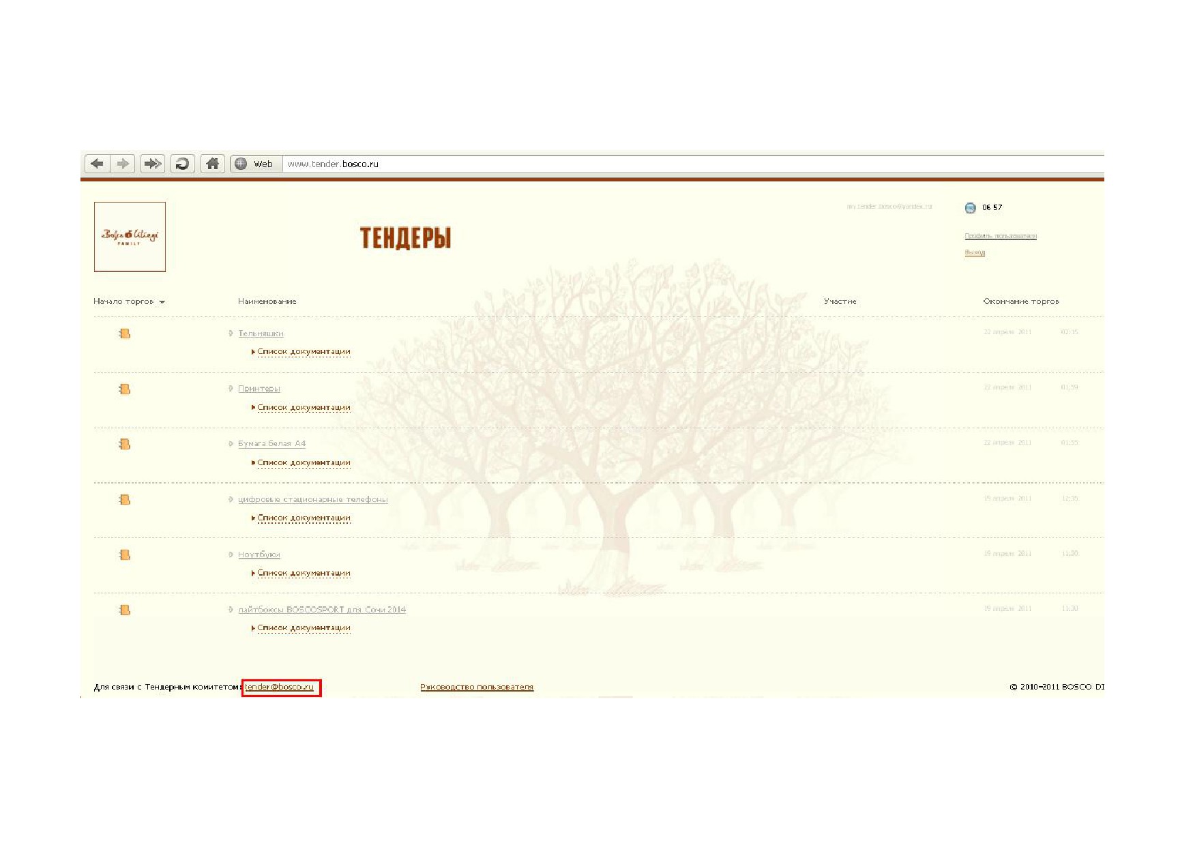The height and width of the screenshot is (845, 1195).
Task: Open the Бумага белая А4 tender
Action: (x=271, y=444)
